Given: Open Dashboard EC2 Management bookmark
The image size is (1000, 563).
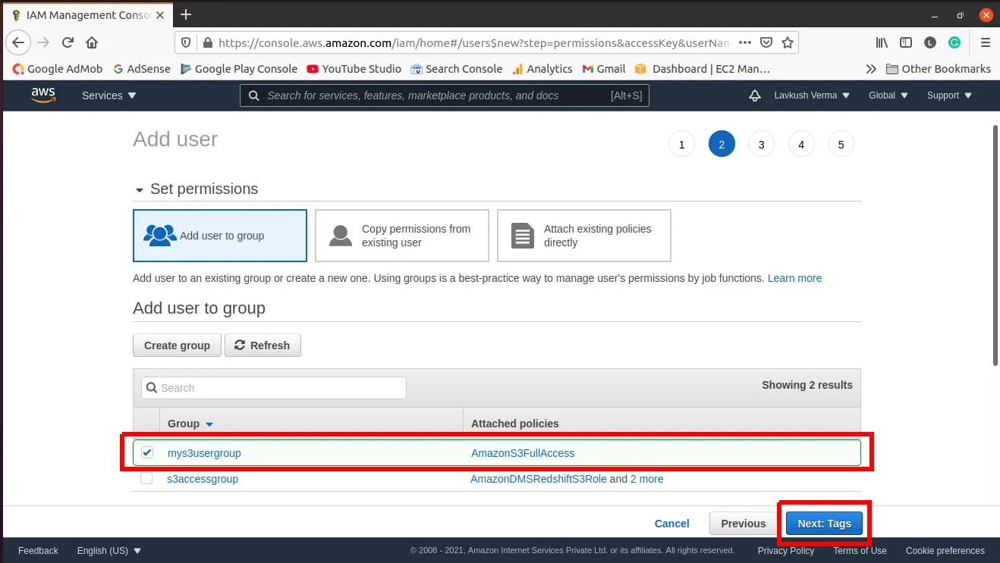Looking at the screenshot, I should point(703,68).
